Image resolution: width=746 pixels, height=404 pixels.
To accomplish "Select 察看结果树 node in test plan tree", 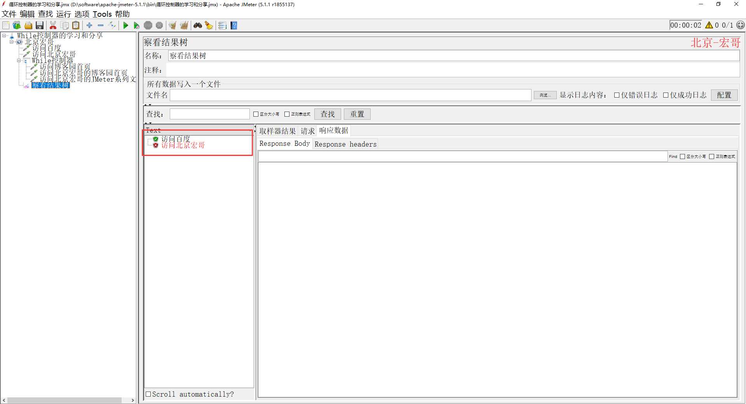I will coord(51,85).
